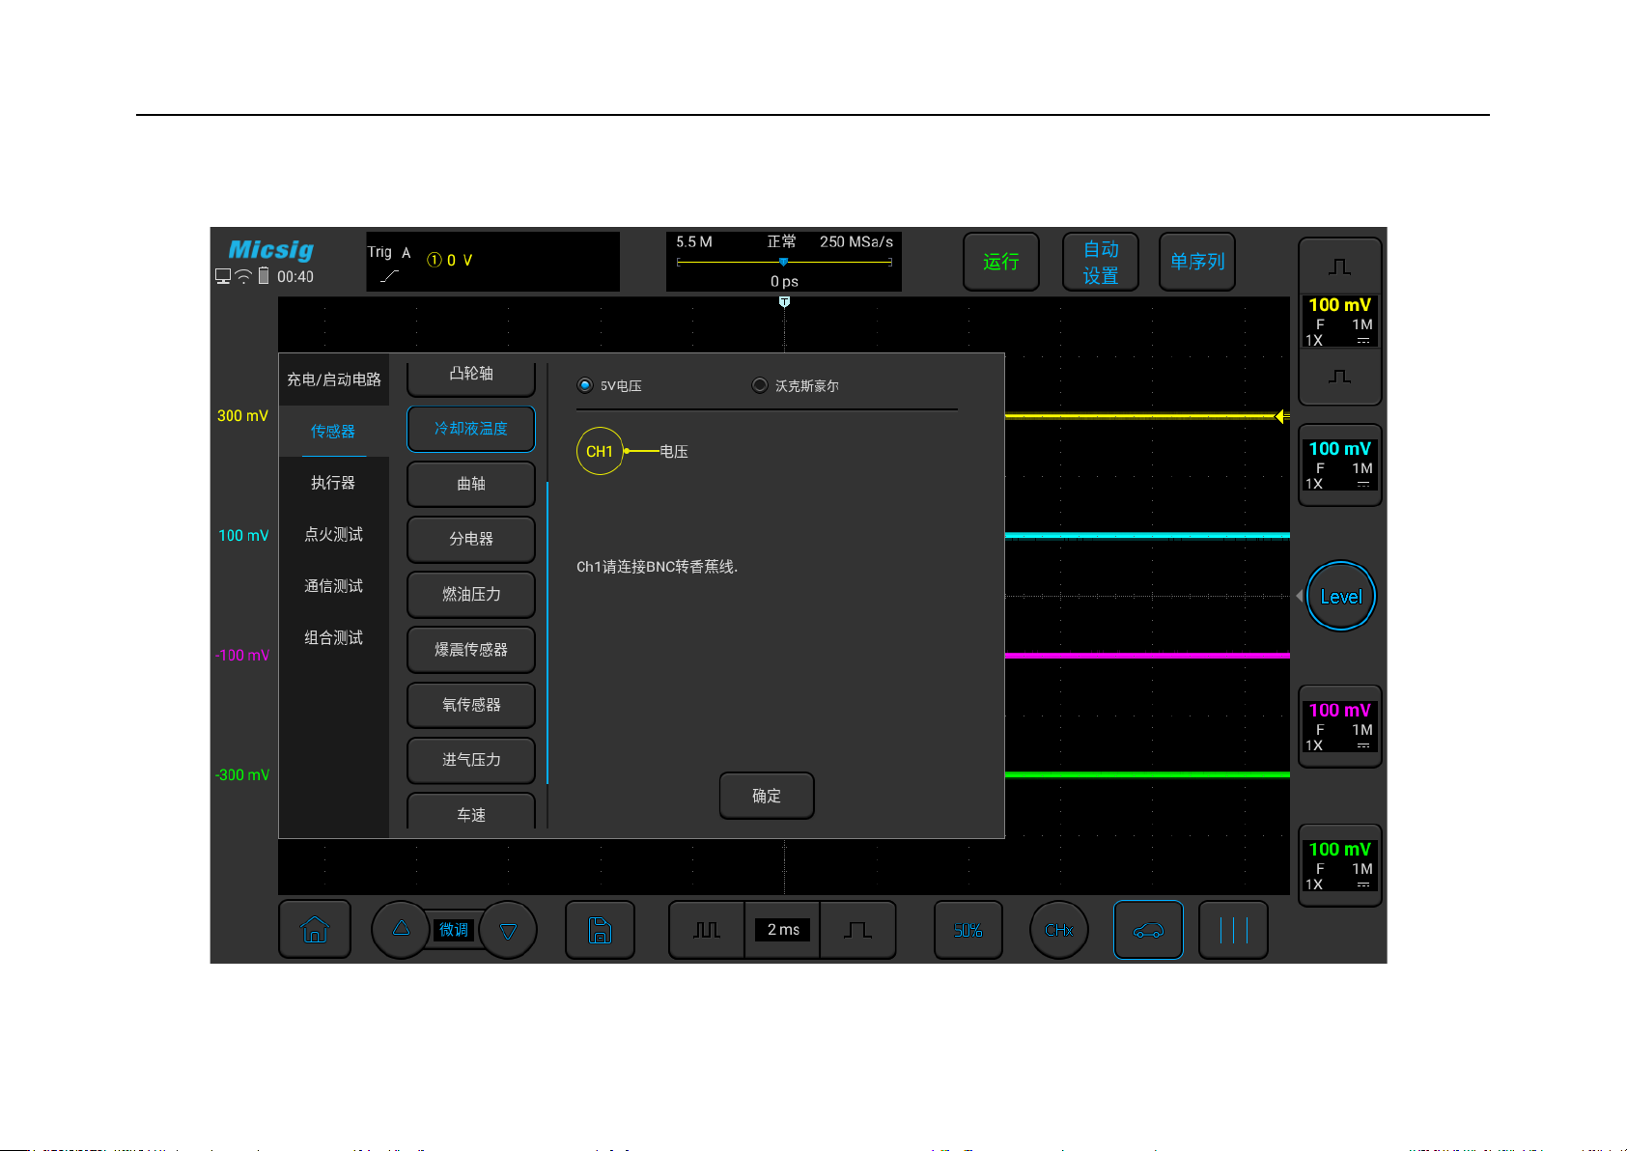Viewport: 1627px width, 1151px height.
Task: Tap the fine-tune up arrow
Action: (401, 929)
